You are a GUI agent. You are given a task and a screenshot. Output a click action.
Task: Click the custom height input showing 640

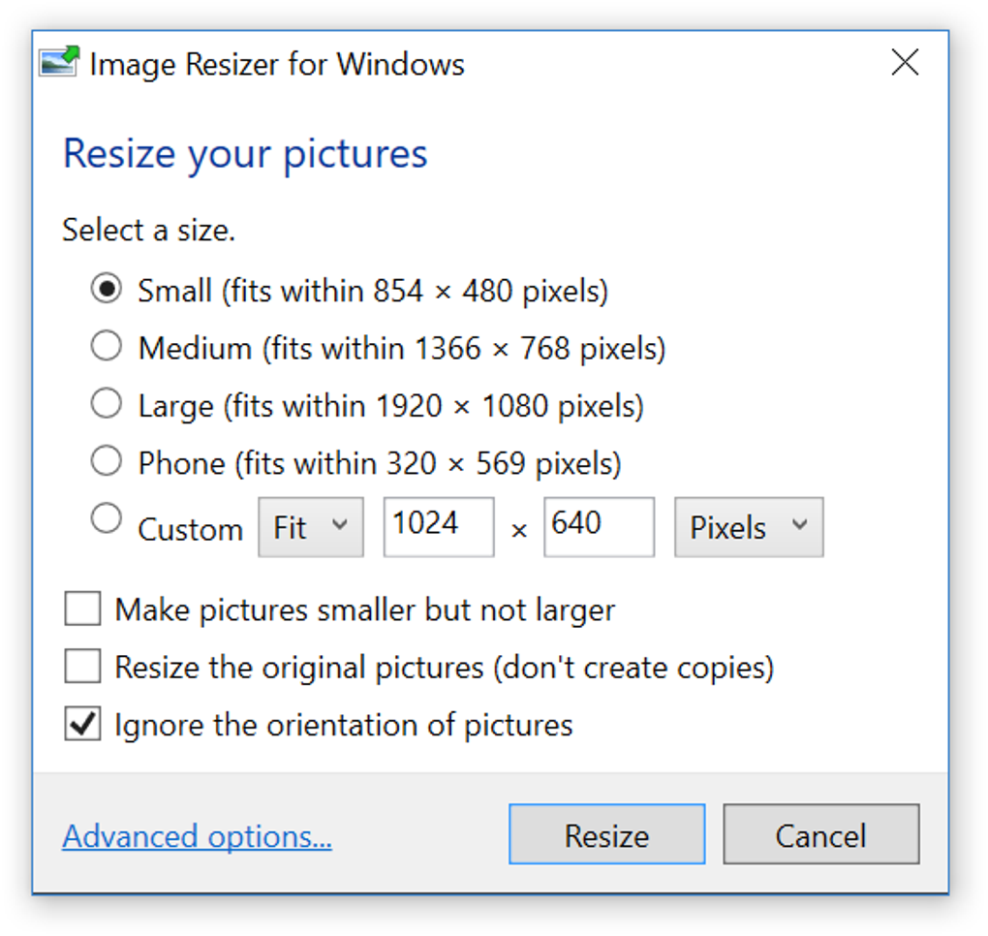(x=598, y=526)
